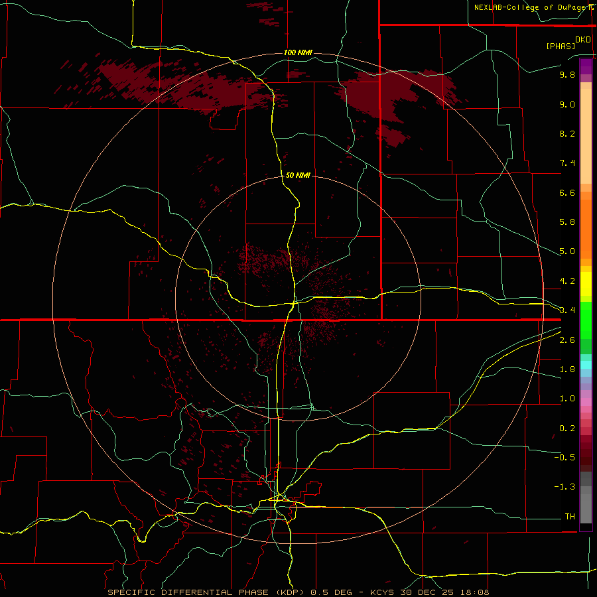Click the 4.2 scale value

click(x=567, y=281)
